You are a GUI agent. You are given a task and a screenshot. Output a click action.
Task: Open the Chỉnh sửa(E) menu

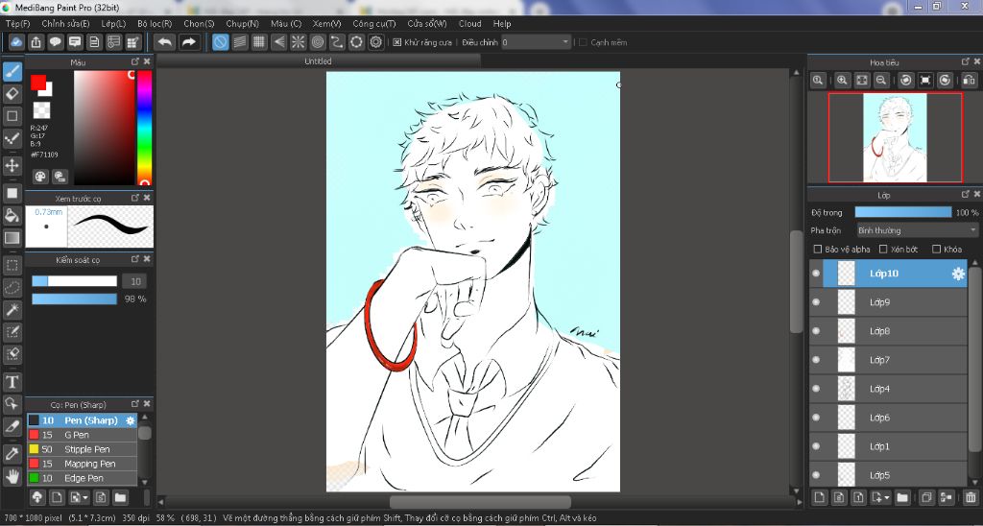[x=65, y=23]
